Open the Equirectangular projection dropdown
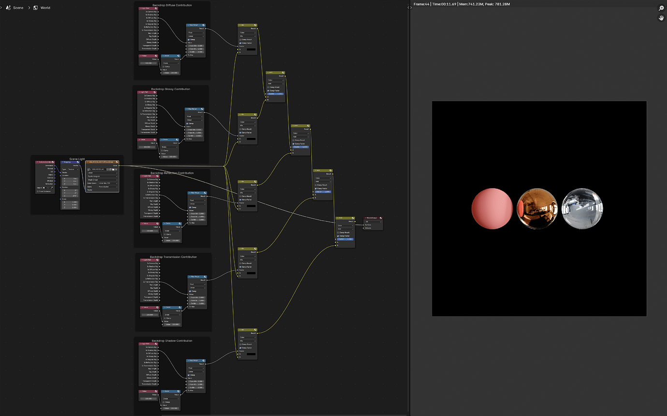Image resolution: width=667 pixels, height=416 pixels. (102, 176)
